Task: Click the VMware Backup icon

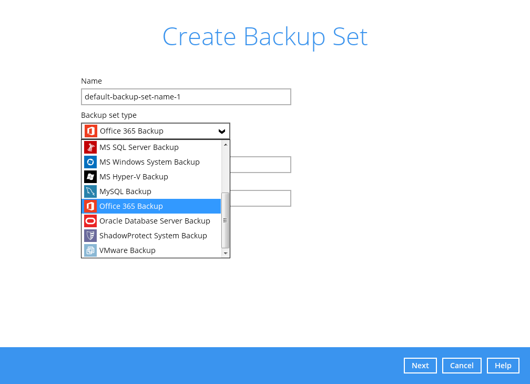Action: pyautogui.click(x=90, y=250)
